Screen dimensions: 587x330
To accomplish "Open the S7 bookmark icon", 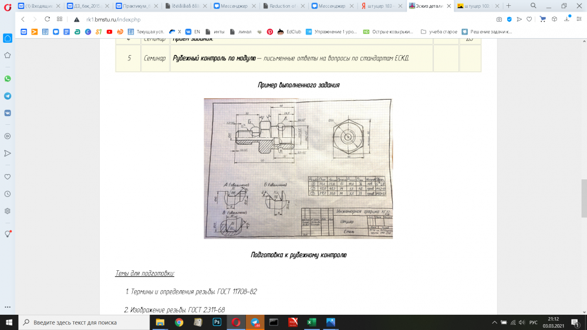I will click(99, 32).
